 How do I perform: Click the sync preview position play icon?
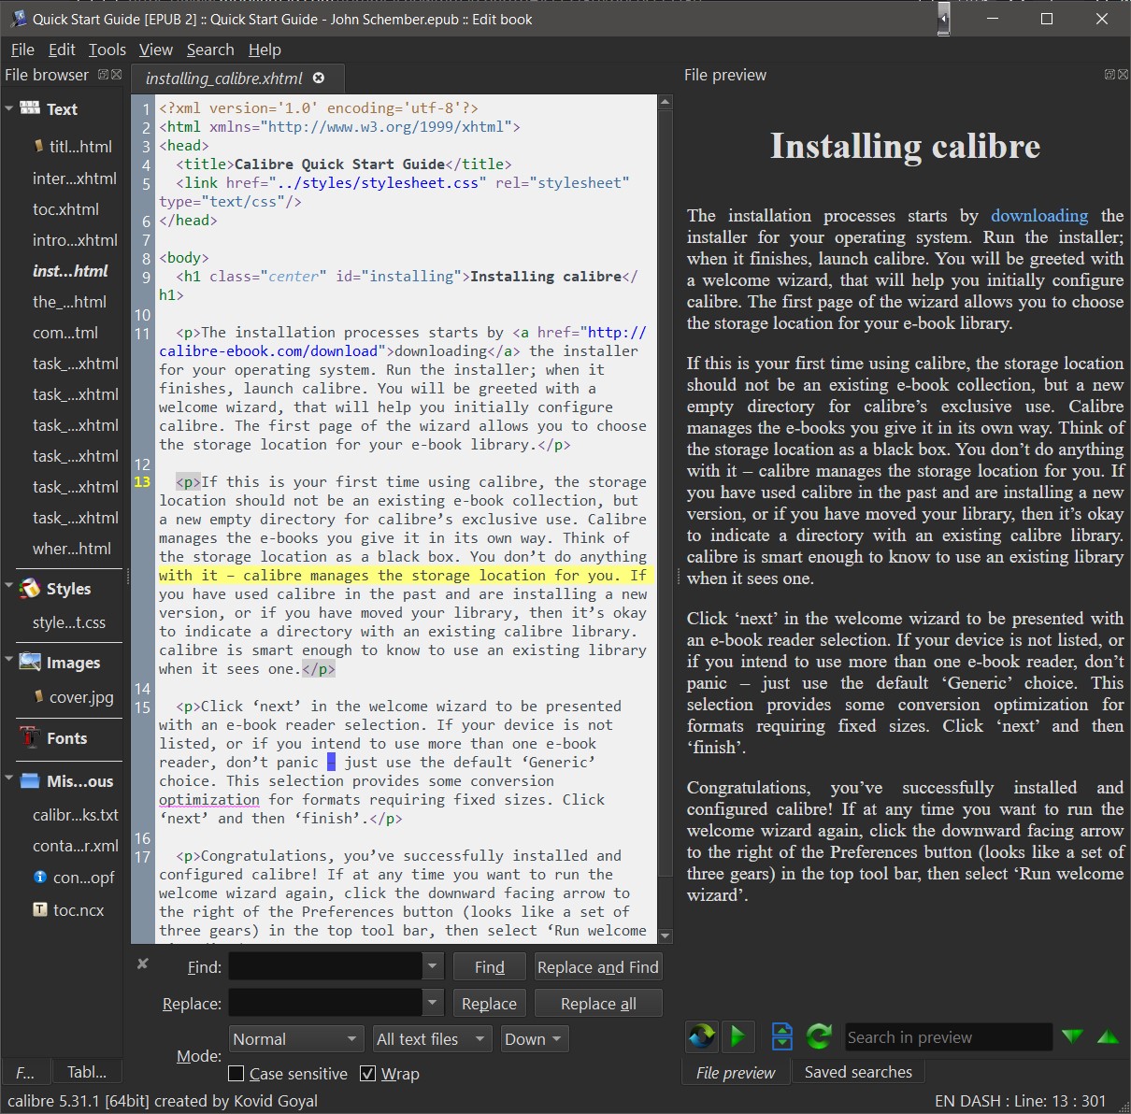(x=737, y=1035)
